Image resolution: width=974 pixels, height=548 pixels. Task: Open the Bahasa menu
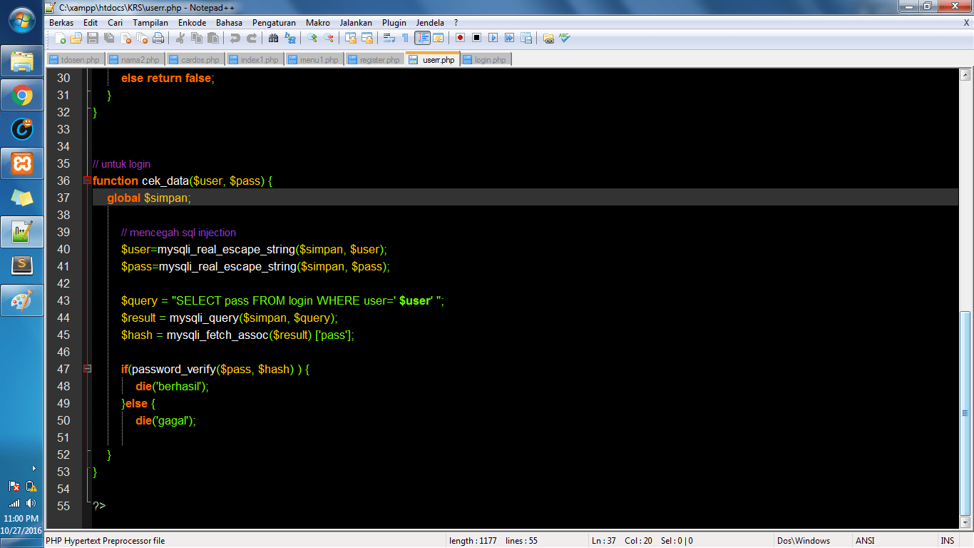[x=230, y=23]
